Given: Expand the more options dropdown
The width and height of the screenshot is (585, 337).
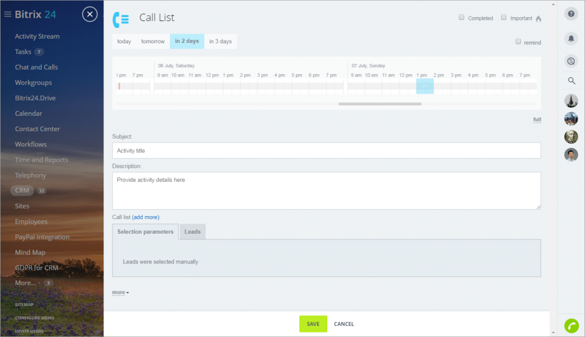Looking at the screenshot, I should (121, 293).
